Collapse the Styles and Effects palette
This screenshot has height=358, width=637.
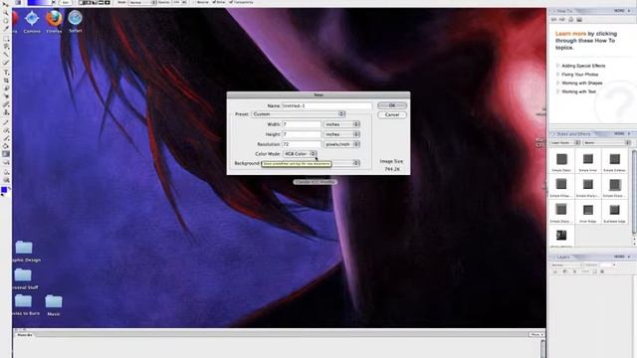click(553, 134)
